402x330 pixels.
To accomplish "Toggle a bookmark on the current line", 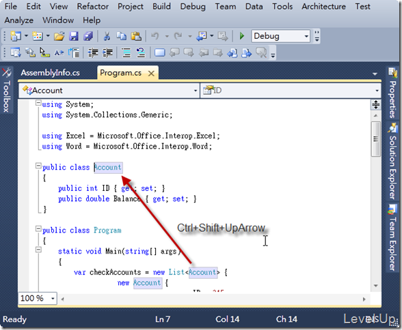I will click(x=160, y=53).
